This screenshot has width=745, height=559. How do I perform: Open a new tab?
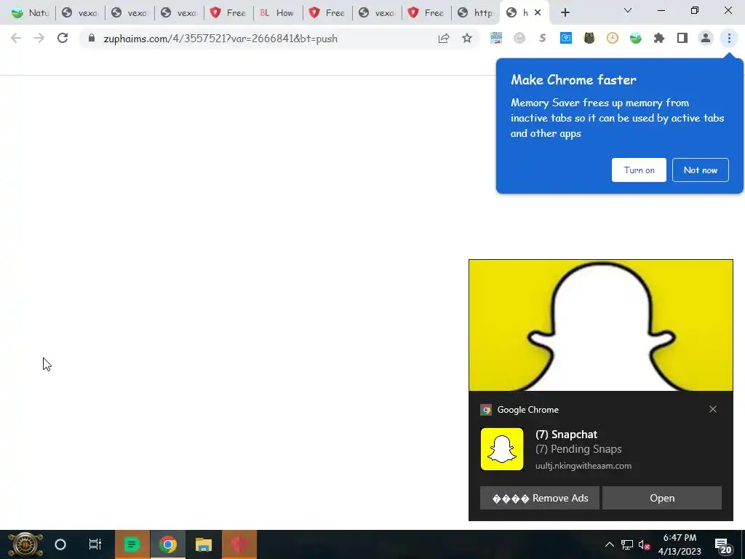click(565, 12)
